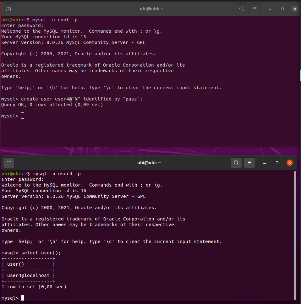
Task: Click the bottom terminal's vertical scrollbar
Action: [295, 235]
